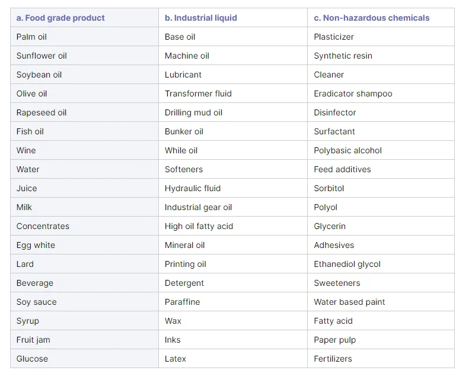Click the 'Eradicator shampoo' cell
The height and width of the screenshot is (377, 469).
pos(353,94)
